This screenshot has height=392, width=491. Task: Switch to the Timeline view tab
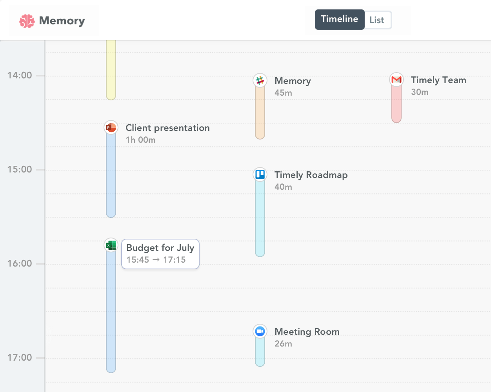[339, 19]
